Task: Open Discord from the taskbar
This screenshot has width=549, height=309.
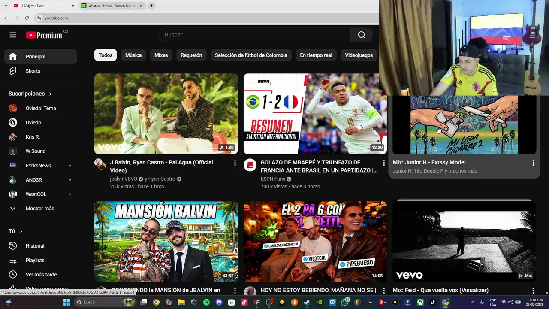Action: [x=219, y=302]
